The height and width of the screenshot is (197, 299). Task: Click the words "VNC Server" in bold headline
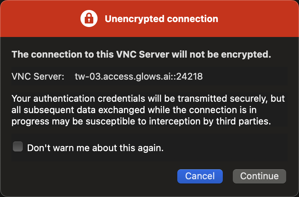point(143,54)
